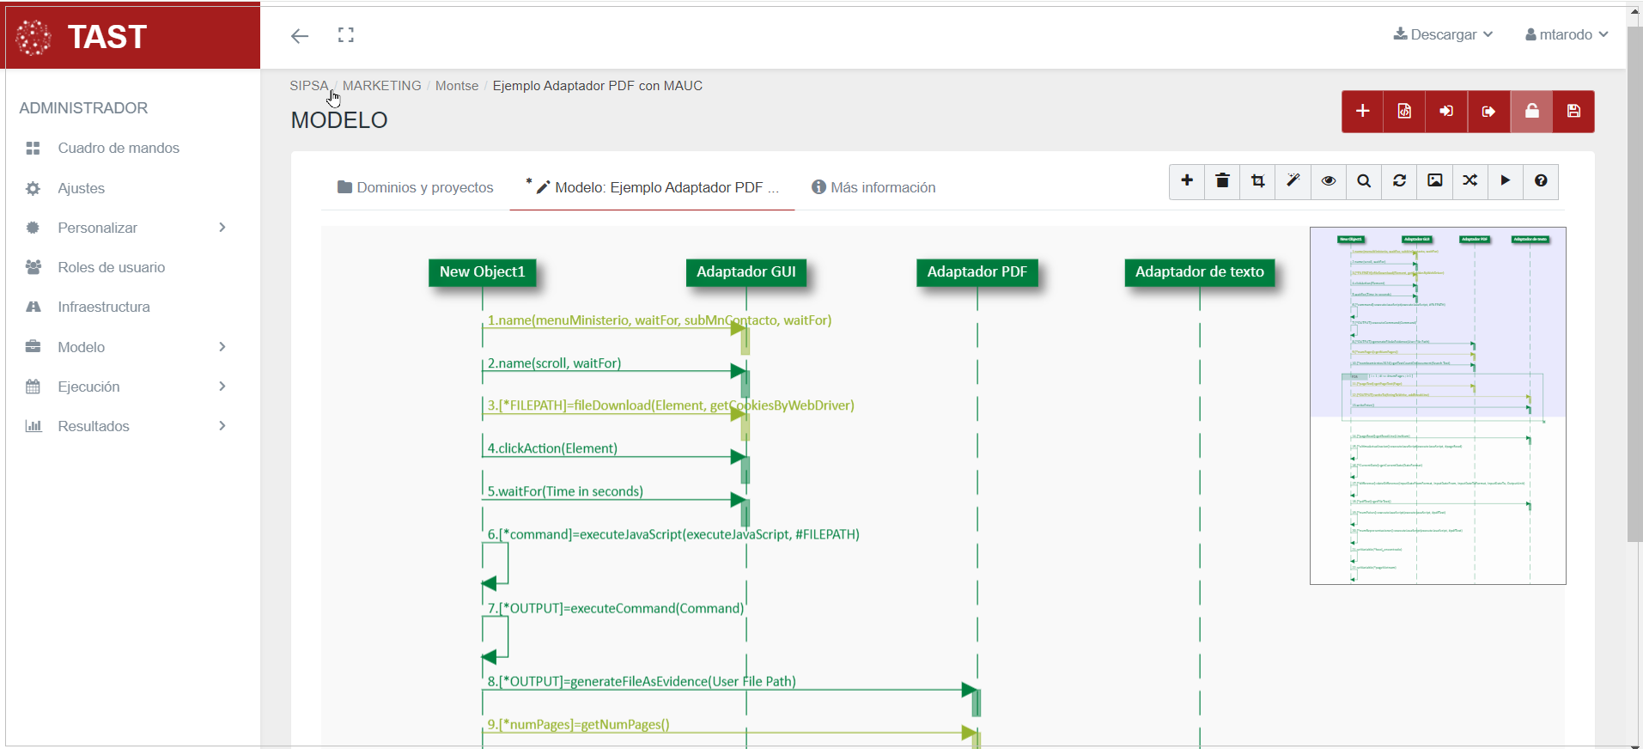The image size is (1643, 749).
Task: Open the Descargar dropdown menu
Action: (1443, 35)
